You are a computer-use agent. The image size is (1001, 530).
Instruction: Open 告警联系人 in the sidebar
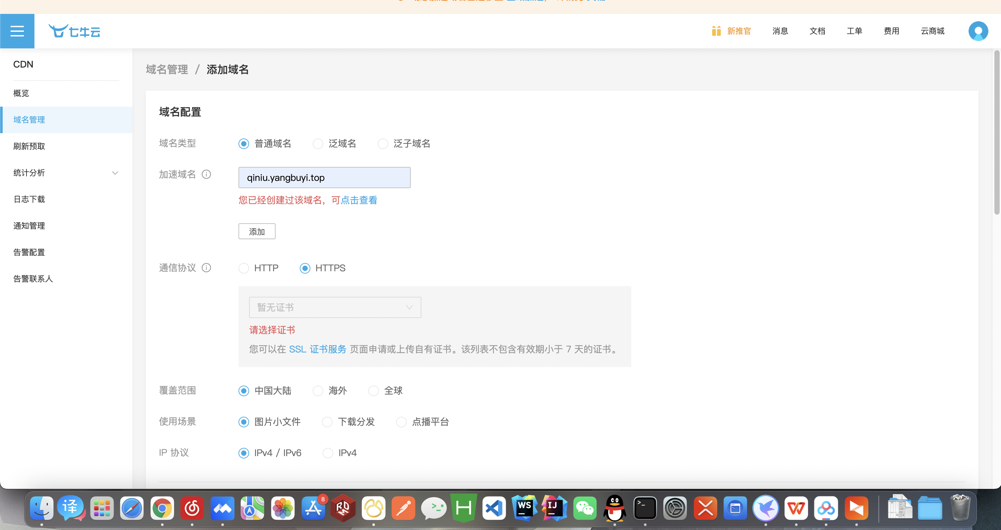(66, 279)
